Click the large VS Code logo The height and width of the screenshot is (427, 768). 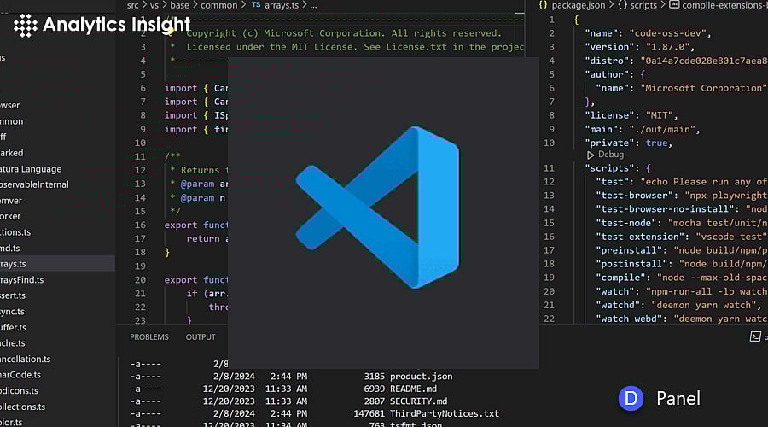coord(377,209)
